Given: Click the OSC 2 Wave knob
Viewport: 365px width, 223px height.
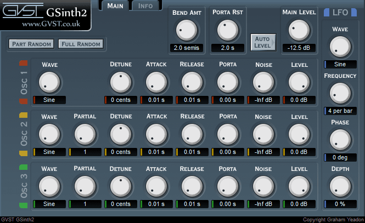Looking at the screenshot, I should [x=49, y=134].
